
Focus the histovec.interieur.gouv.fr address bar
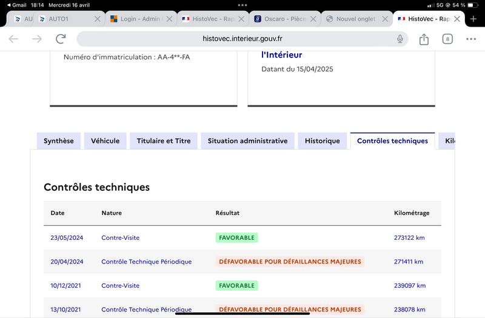click(242, 39)
